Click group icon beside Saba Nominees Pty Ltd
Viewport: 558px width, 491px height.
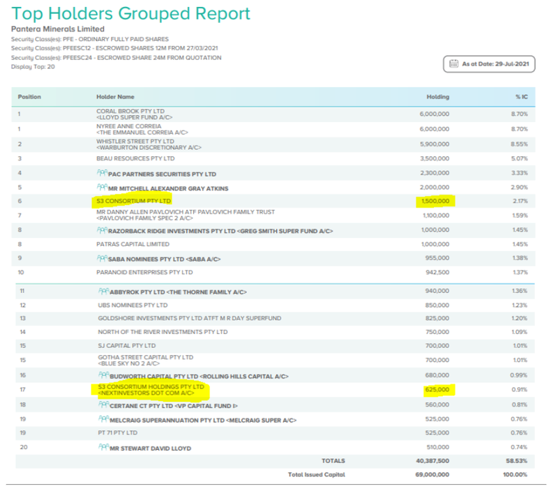pyautogui.click(x=102, y=258)
